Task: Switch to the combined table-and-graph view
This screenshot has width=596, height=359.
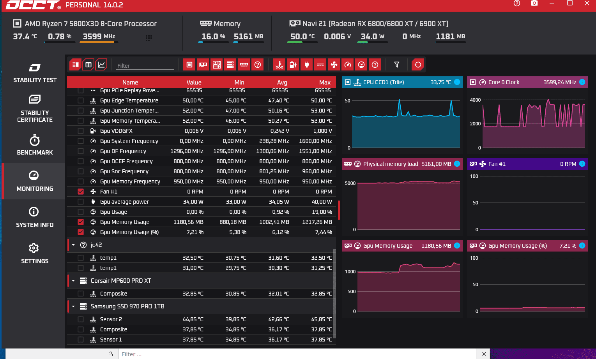Action: (x=75, y=65)
